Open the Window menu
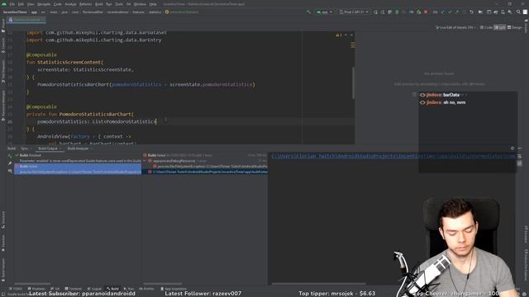Viewport: 529px width, 297px height. pyautogui.click(x=140, y=4)
